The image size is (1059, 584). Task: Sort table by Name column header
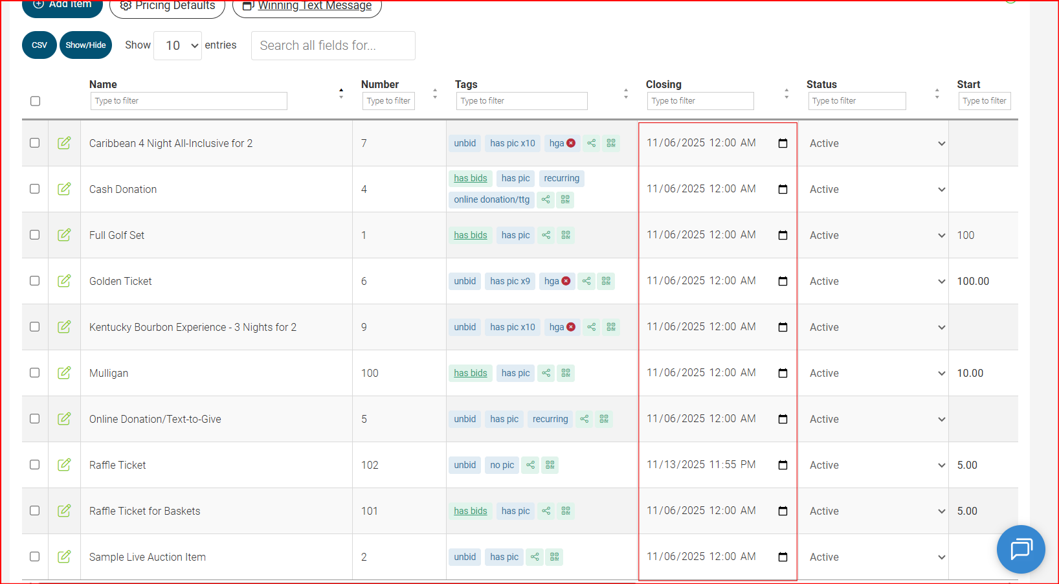click(x=104, y=84)
